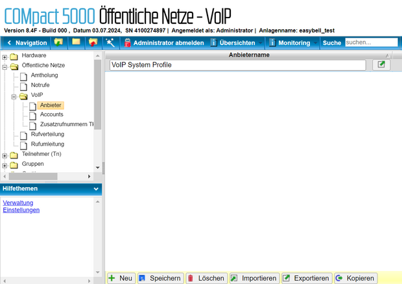Collapse the Hilfethemen panel chevron
This screenshot has width=402, height=284.
pos(96,189)
